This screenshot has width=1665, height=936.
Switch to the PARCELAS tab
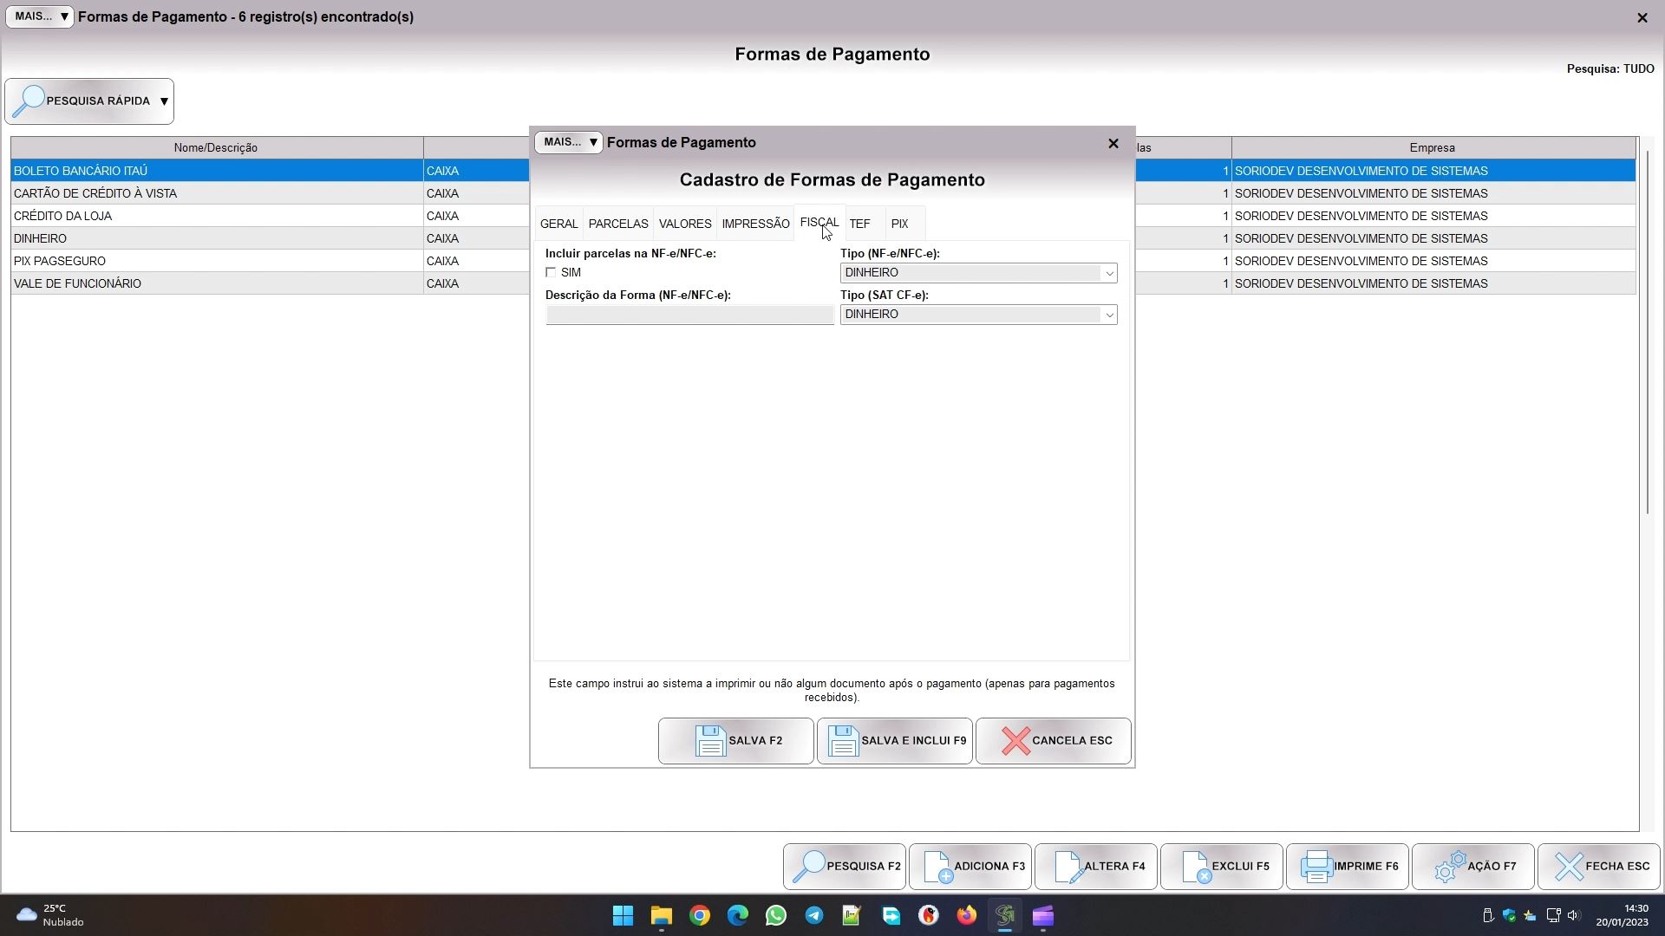coord(617,224)
